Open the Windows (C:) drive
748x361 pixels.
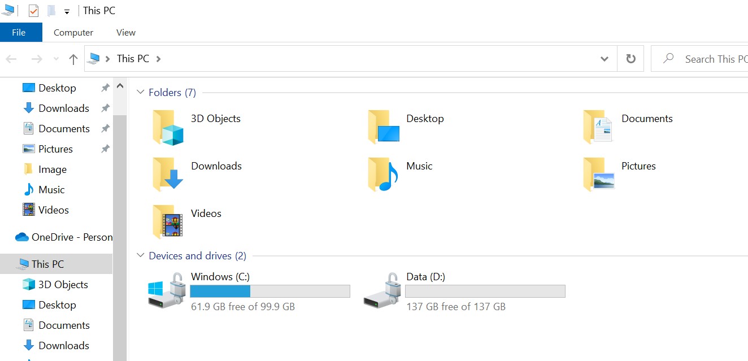220,277
